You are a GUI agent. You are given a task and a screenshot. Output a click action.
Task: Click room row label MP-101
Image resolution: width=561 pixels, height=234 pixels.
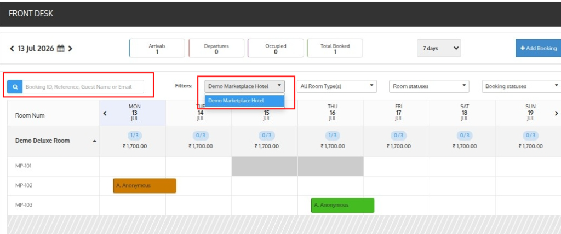tap(24, 166)
